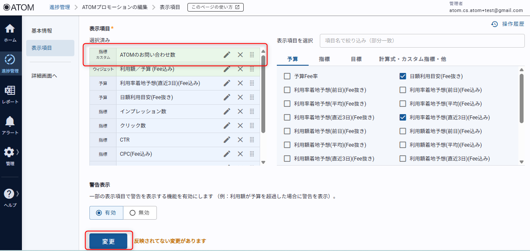Expand the ヘルプ sidebar menu
530x251 pixels.
coord(10,197)
